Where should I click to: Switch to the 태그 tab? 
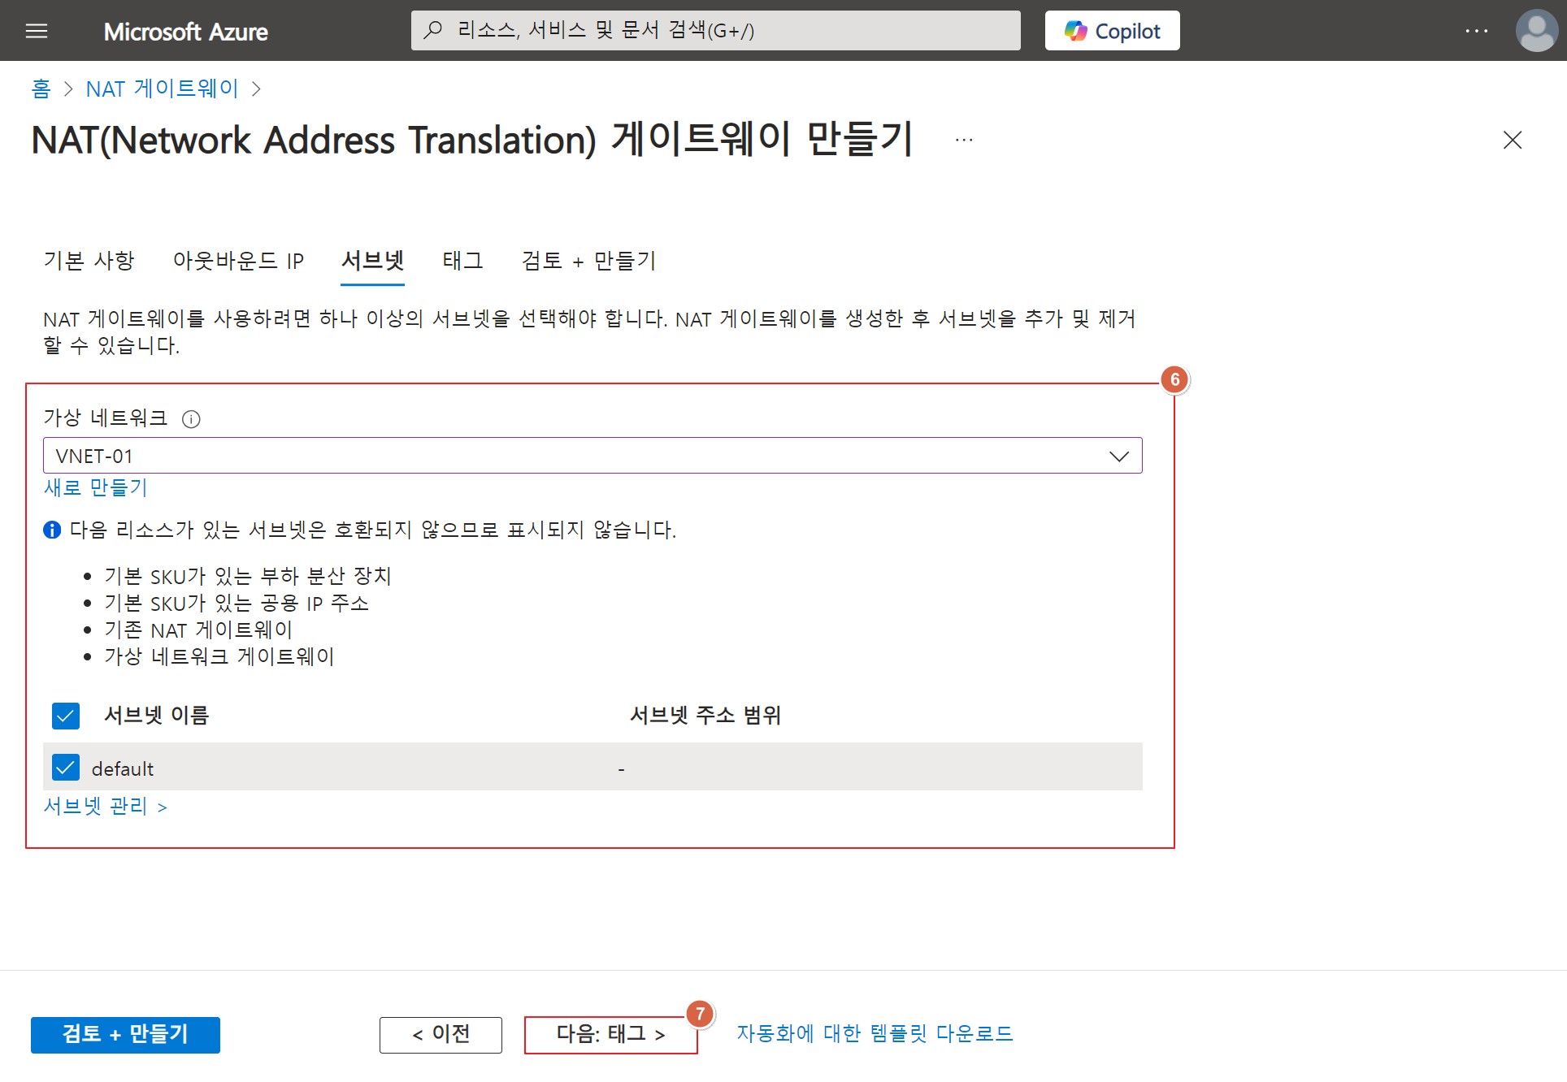pyautogui.click(x=462, y=261)
